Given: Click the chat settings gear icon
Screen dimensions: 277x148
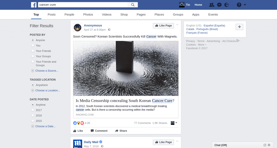Looking at the screenshot, I should [x=269, y=145].
